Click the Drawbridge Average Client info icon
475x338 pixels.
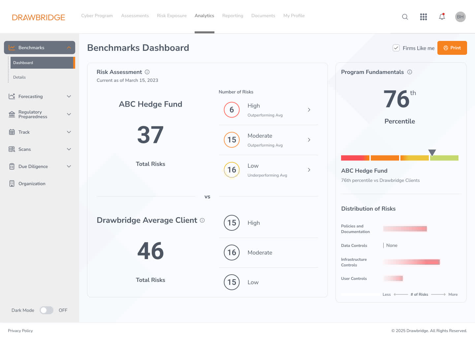(202, 220)
